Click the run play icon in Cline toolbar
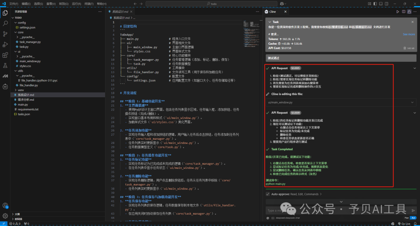 pos(398,12)
